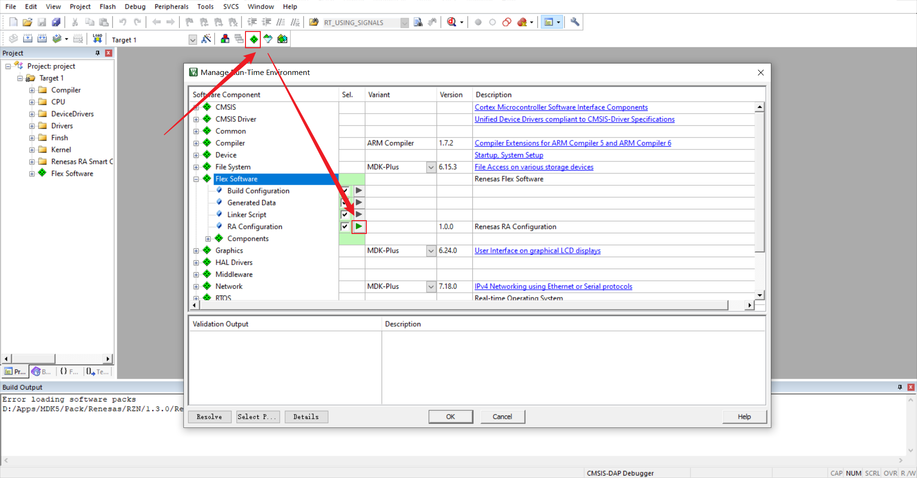
Task: Open the Flash menu
Action: click(x=107, y=7)
